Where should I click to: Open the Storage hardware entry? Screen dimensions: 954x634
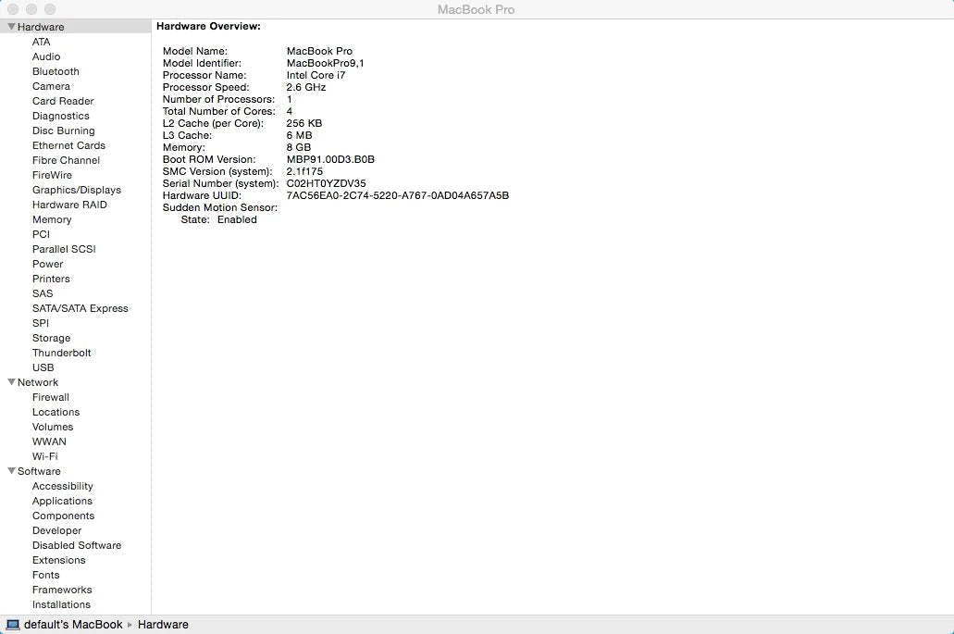click(51, 338)
